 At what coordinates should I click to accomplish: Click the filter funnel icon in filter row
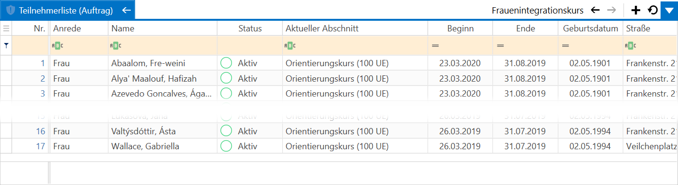tap(6, 45)
